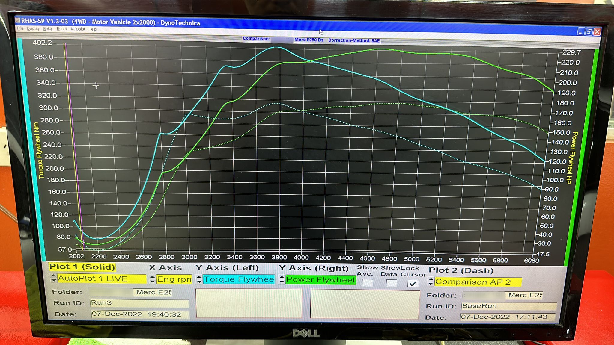
Task: Open the File menu
Action: (x=20, y=28)
